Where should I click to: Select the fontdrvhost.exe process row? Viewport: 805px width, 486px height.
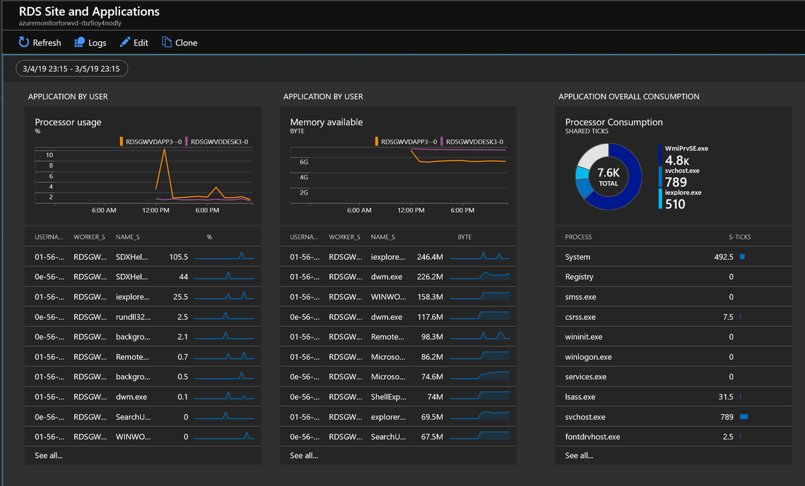674,437
